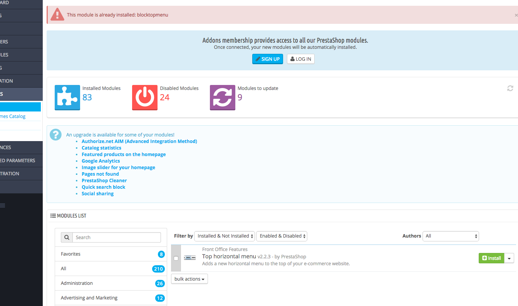518x306 pixels.
Task: Click the Administration count badge 26
Action: [160, 283]
